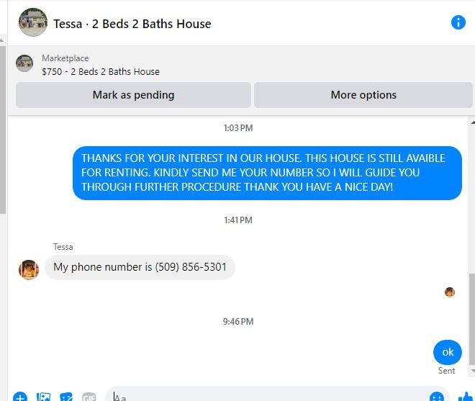Open listing thumbnail in header

[x=33, y=22]
